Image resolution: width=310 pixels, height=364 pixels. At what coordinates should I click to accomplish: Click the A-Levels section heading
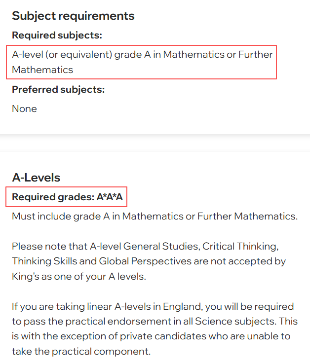click(36, 178)
